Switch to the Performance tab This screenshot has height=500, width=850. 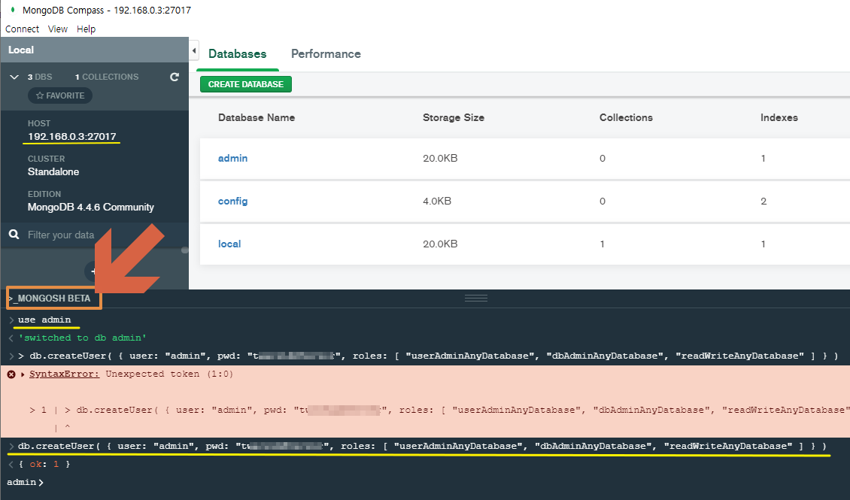(x=326, y=53)
